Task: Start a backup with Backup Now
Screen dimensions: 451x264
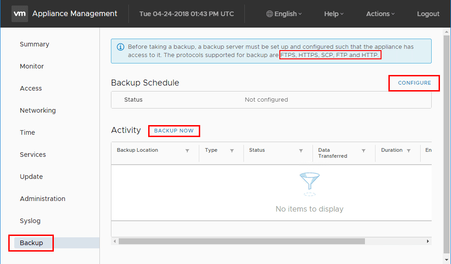Action: [174, 131]
